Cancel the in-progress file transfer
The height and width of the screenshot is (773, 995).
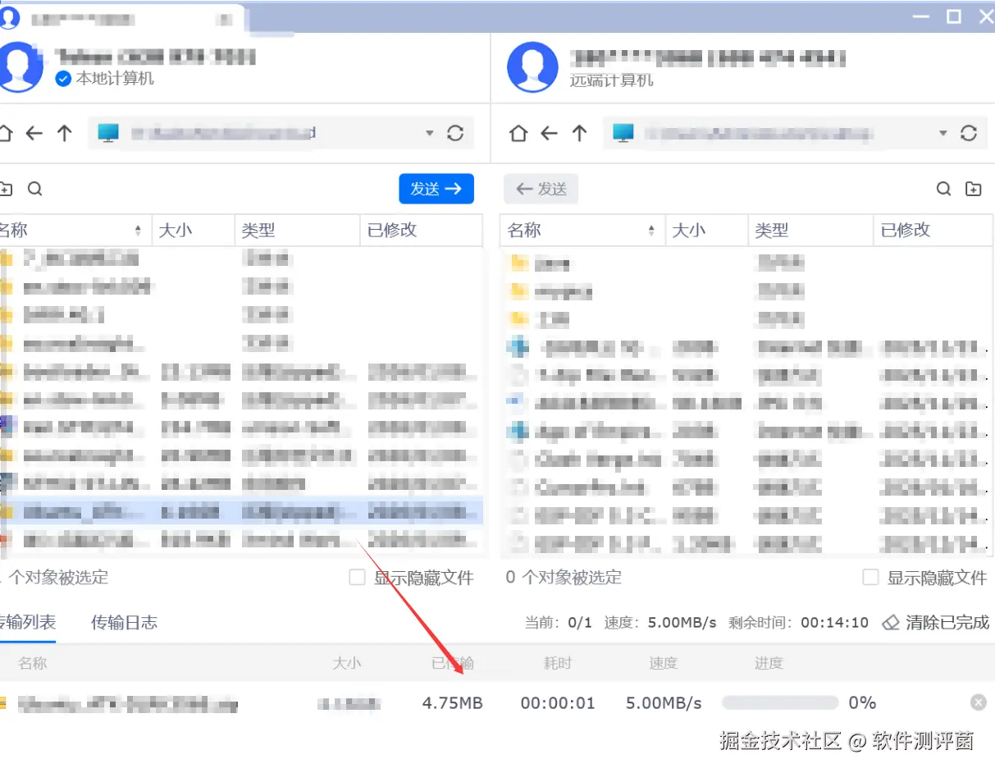978,702
